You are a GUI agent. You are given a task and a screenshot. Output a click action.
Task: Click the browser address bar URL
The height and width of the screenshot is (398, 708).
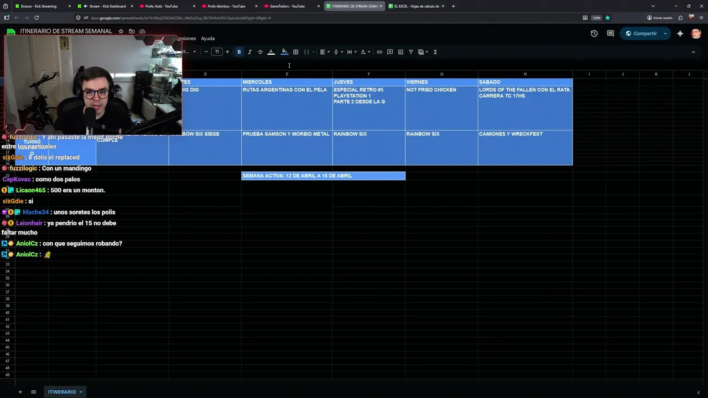181,18
